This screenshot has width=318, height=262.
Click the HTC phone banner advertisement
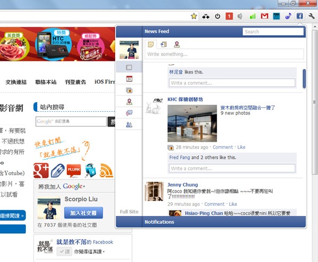coord(54,44)
